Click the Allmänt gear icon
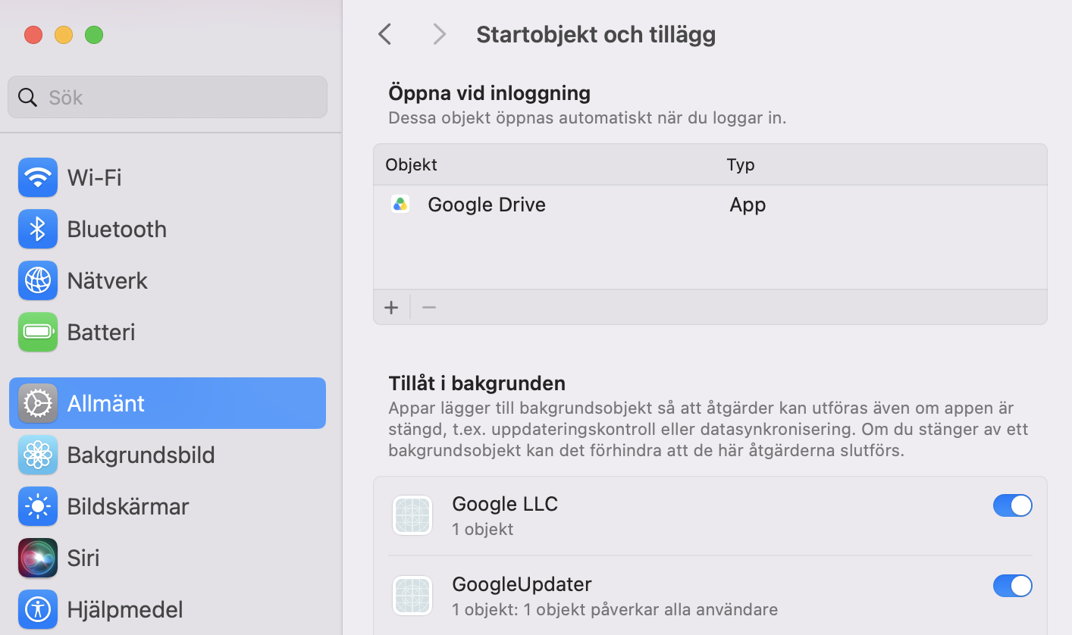 [38, 403]
